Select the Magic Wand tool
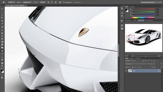163x92 pixels. 2,18
